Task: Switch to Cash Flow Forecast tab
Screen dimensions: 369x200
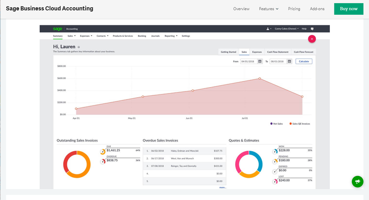Action: 304,52
